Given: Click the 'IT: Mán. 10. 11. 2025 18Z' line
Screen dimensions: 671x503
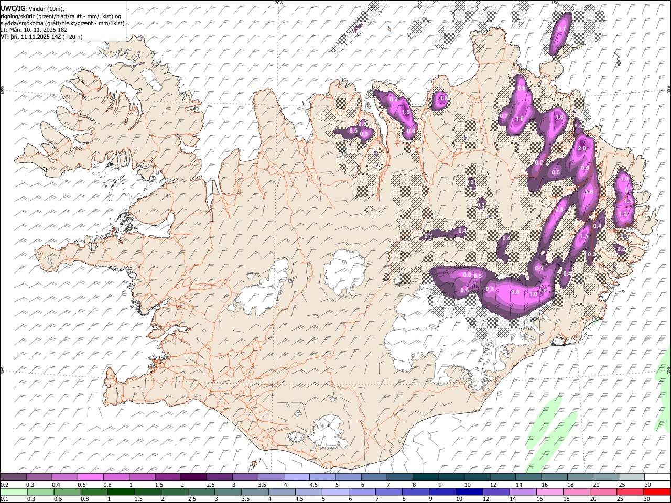Looking at the screenshot, I should point(34,30).
